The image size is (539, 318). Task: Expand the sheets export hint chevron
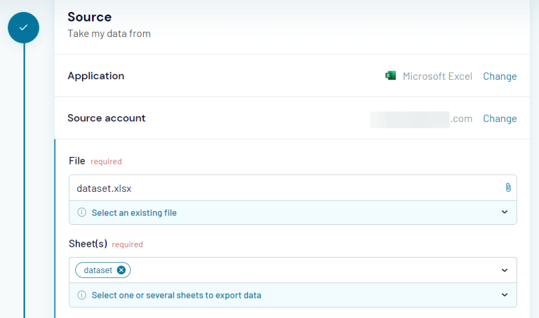(x=504, y=295)
